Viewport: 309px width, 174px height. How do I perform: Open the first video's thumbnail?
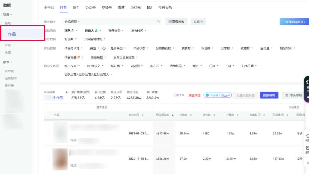(60, 132)
